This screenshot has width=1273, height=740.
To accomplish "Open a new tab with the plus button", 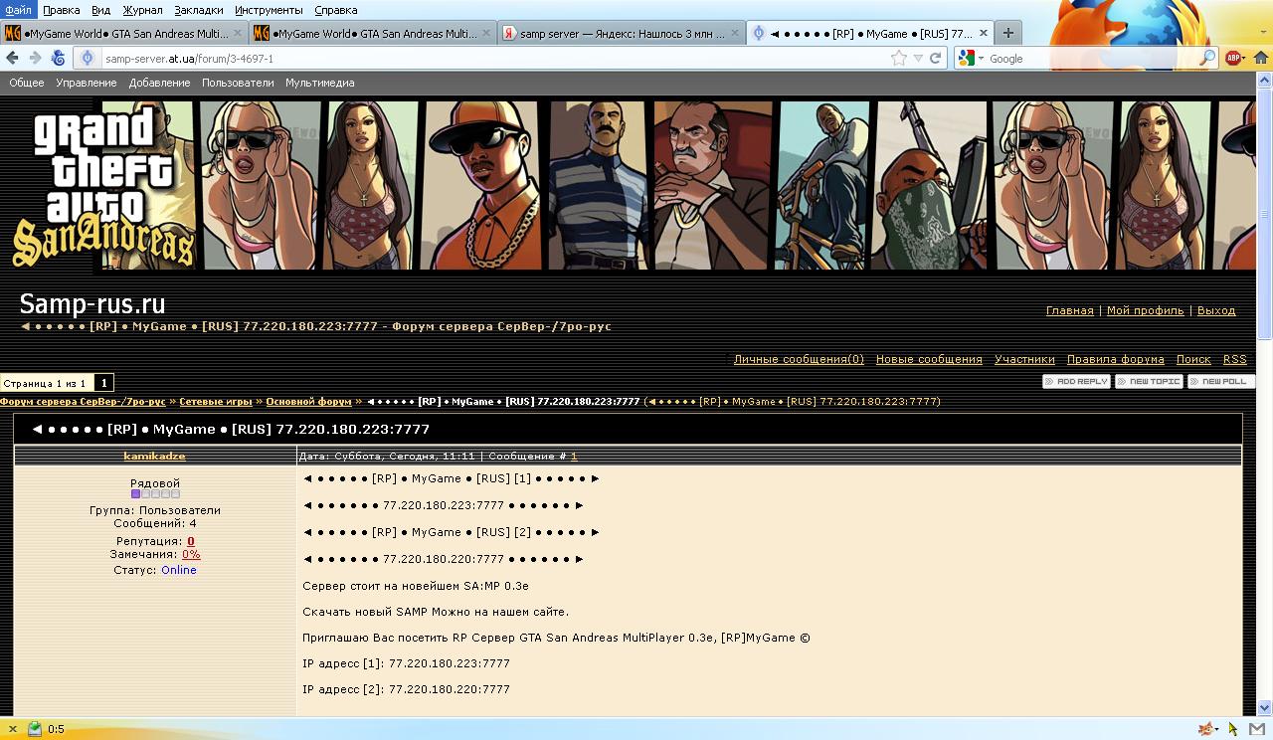I will (1007, 33).
